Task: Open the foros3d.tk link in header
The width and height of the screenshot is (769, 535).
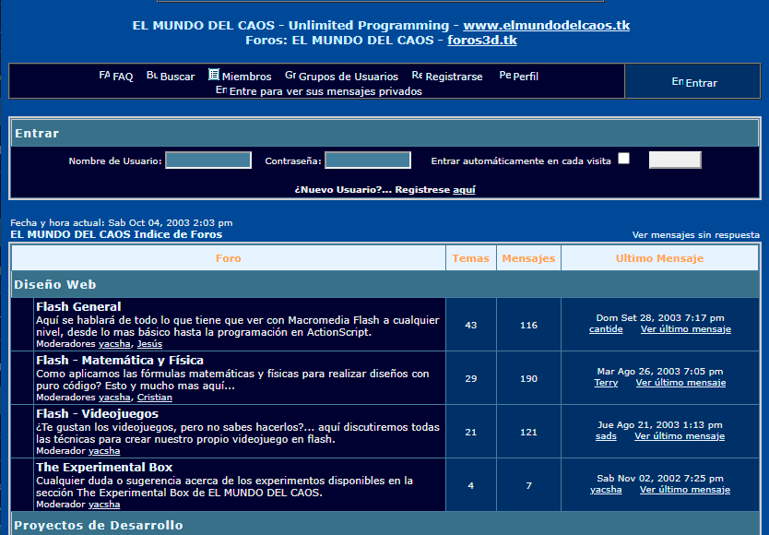Action: [481, 40]
